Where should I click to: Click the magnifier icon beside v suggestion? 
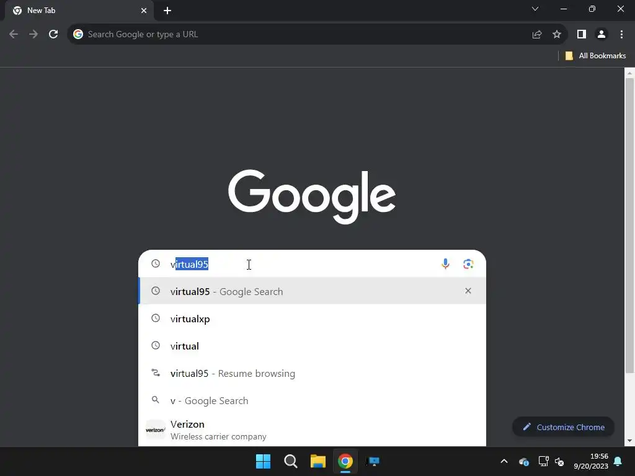pyautogui.click(x=156, y=400)
